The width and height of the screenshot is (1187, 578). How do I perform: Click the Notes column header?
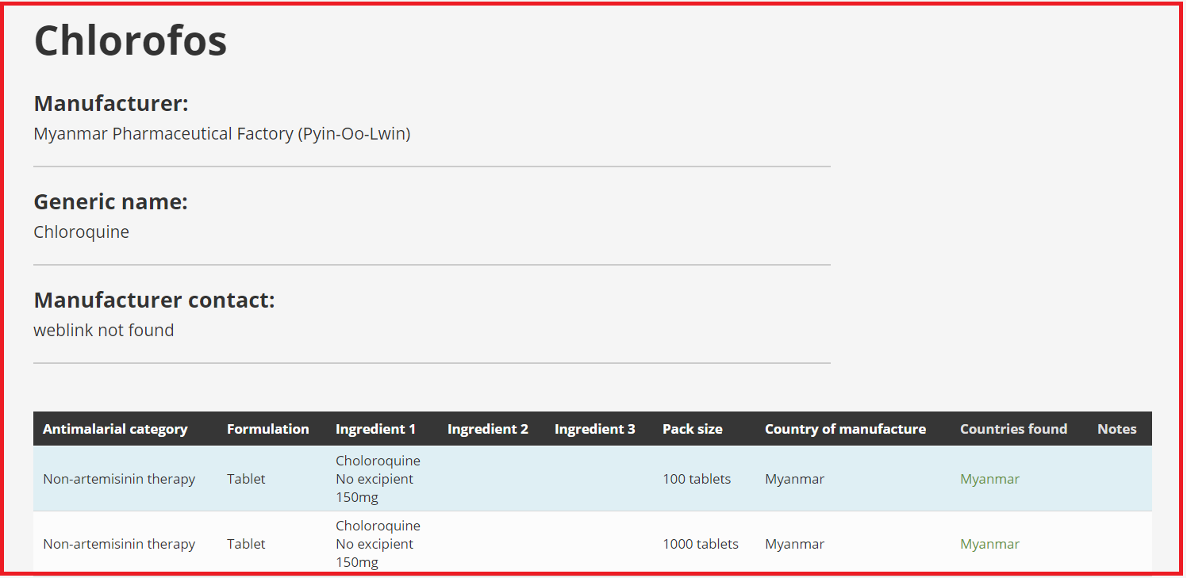(1117, 429)
